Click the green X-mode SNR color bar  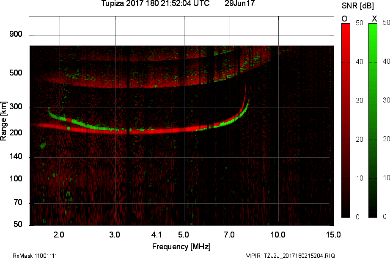(373, 121)
